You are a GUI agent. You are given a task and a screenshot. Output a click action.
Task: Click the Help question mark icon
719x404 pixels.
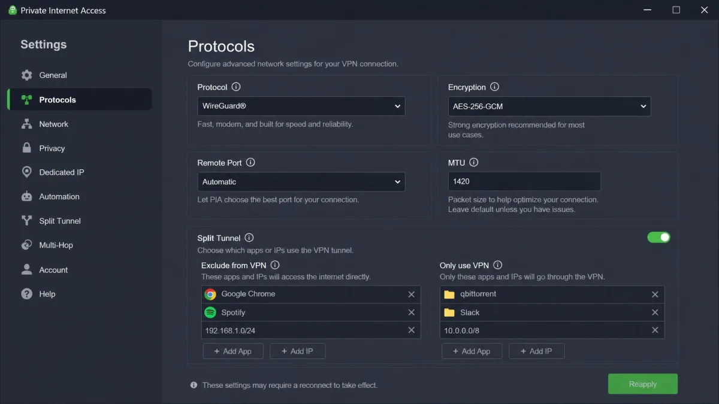click(x=26, y=294)
